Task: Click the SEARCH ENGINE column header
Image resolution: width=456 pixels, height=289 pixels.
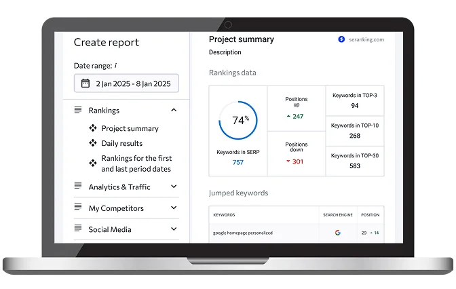Action: (x=338, y=215)
